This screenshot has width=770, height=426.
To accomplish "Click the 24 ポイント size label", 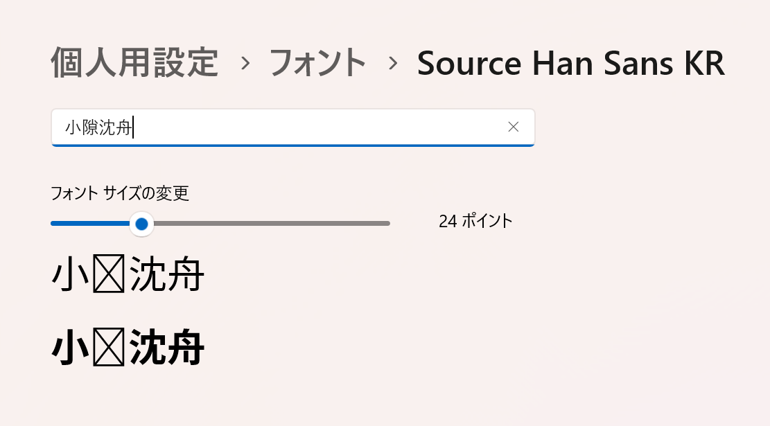I will [x=474, y=221].
